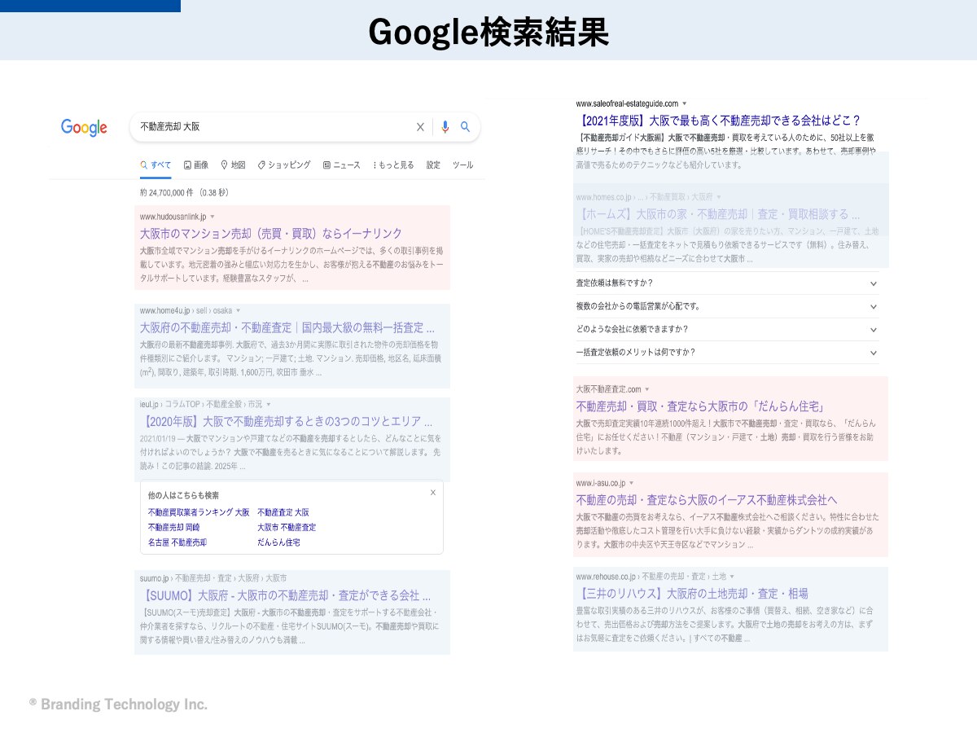Open 【2021年度版】大阪で最も高く不動産売却できる会社 result
This screenshot has height=733, width=977.
coord(718,120)
